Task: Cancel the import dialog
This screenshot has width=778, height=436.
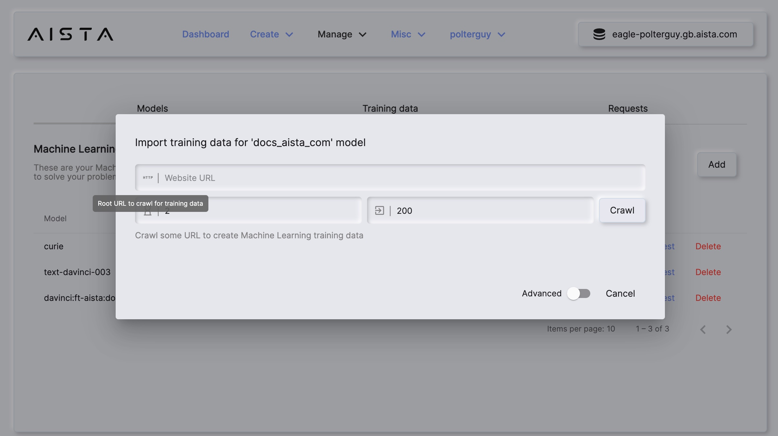Action: pos(620,293)
